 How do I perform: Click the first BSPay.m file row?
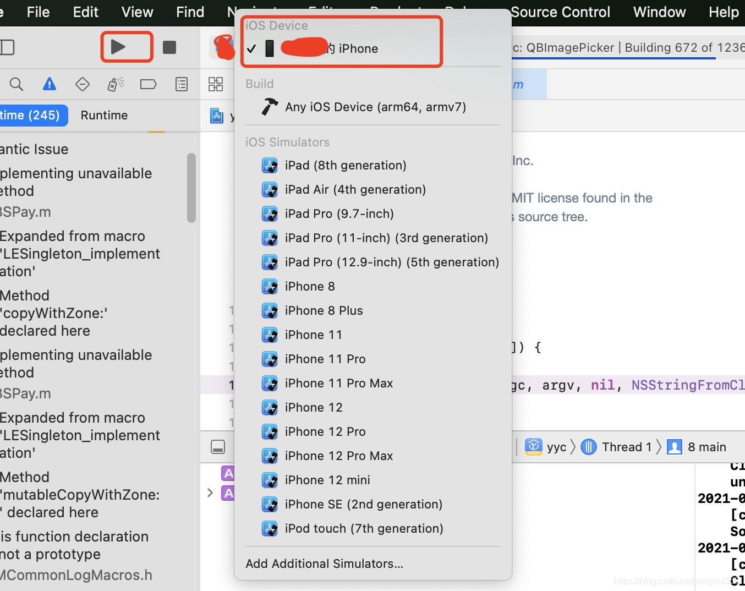[26, 212]
